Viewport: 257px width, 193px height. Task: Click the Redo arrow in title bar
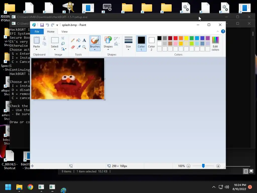(x=53, y=25)
